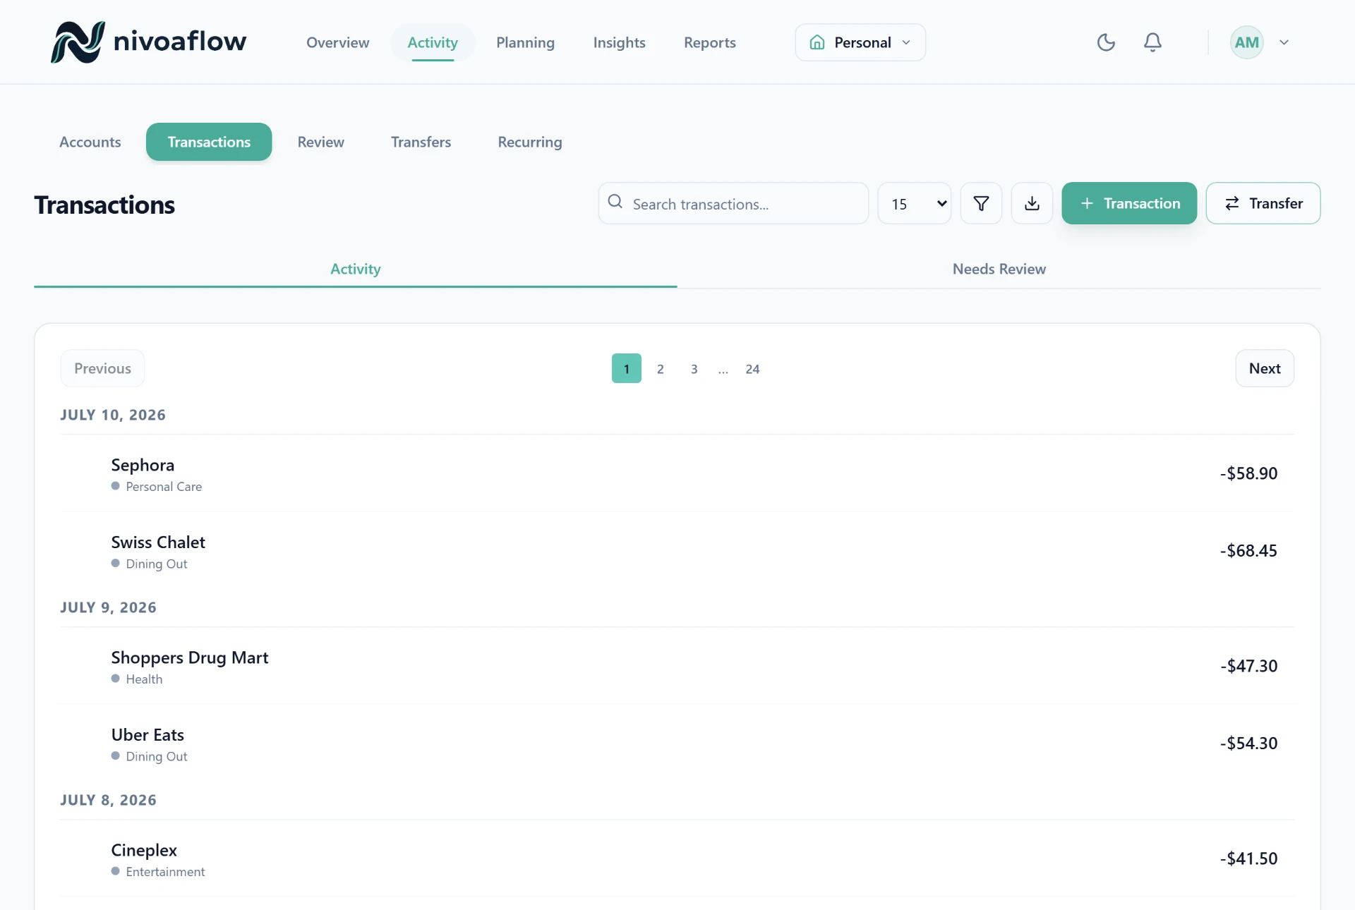Switch to the Recurring sub-tab
Viewport: 1355px width, 910px height.
click(x=530, y=142)
